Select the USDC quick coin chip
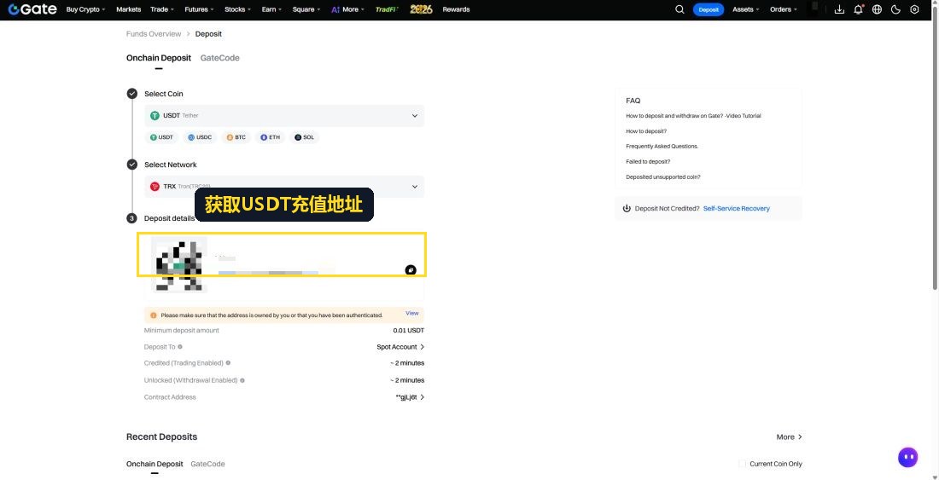The width and height of the screenshot is (939, 480). pos(200,137)
